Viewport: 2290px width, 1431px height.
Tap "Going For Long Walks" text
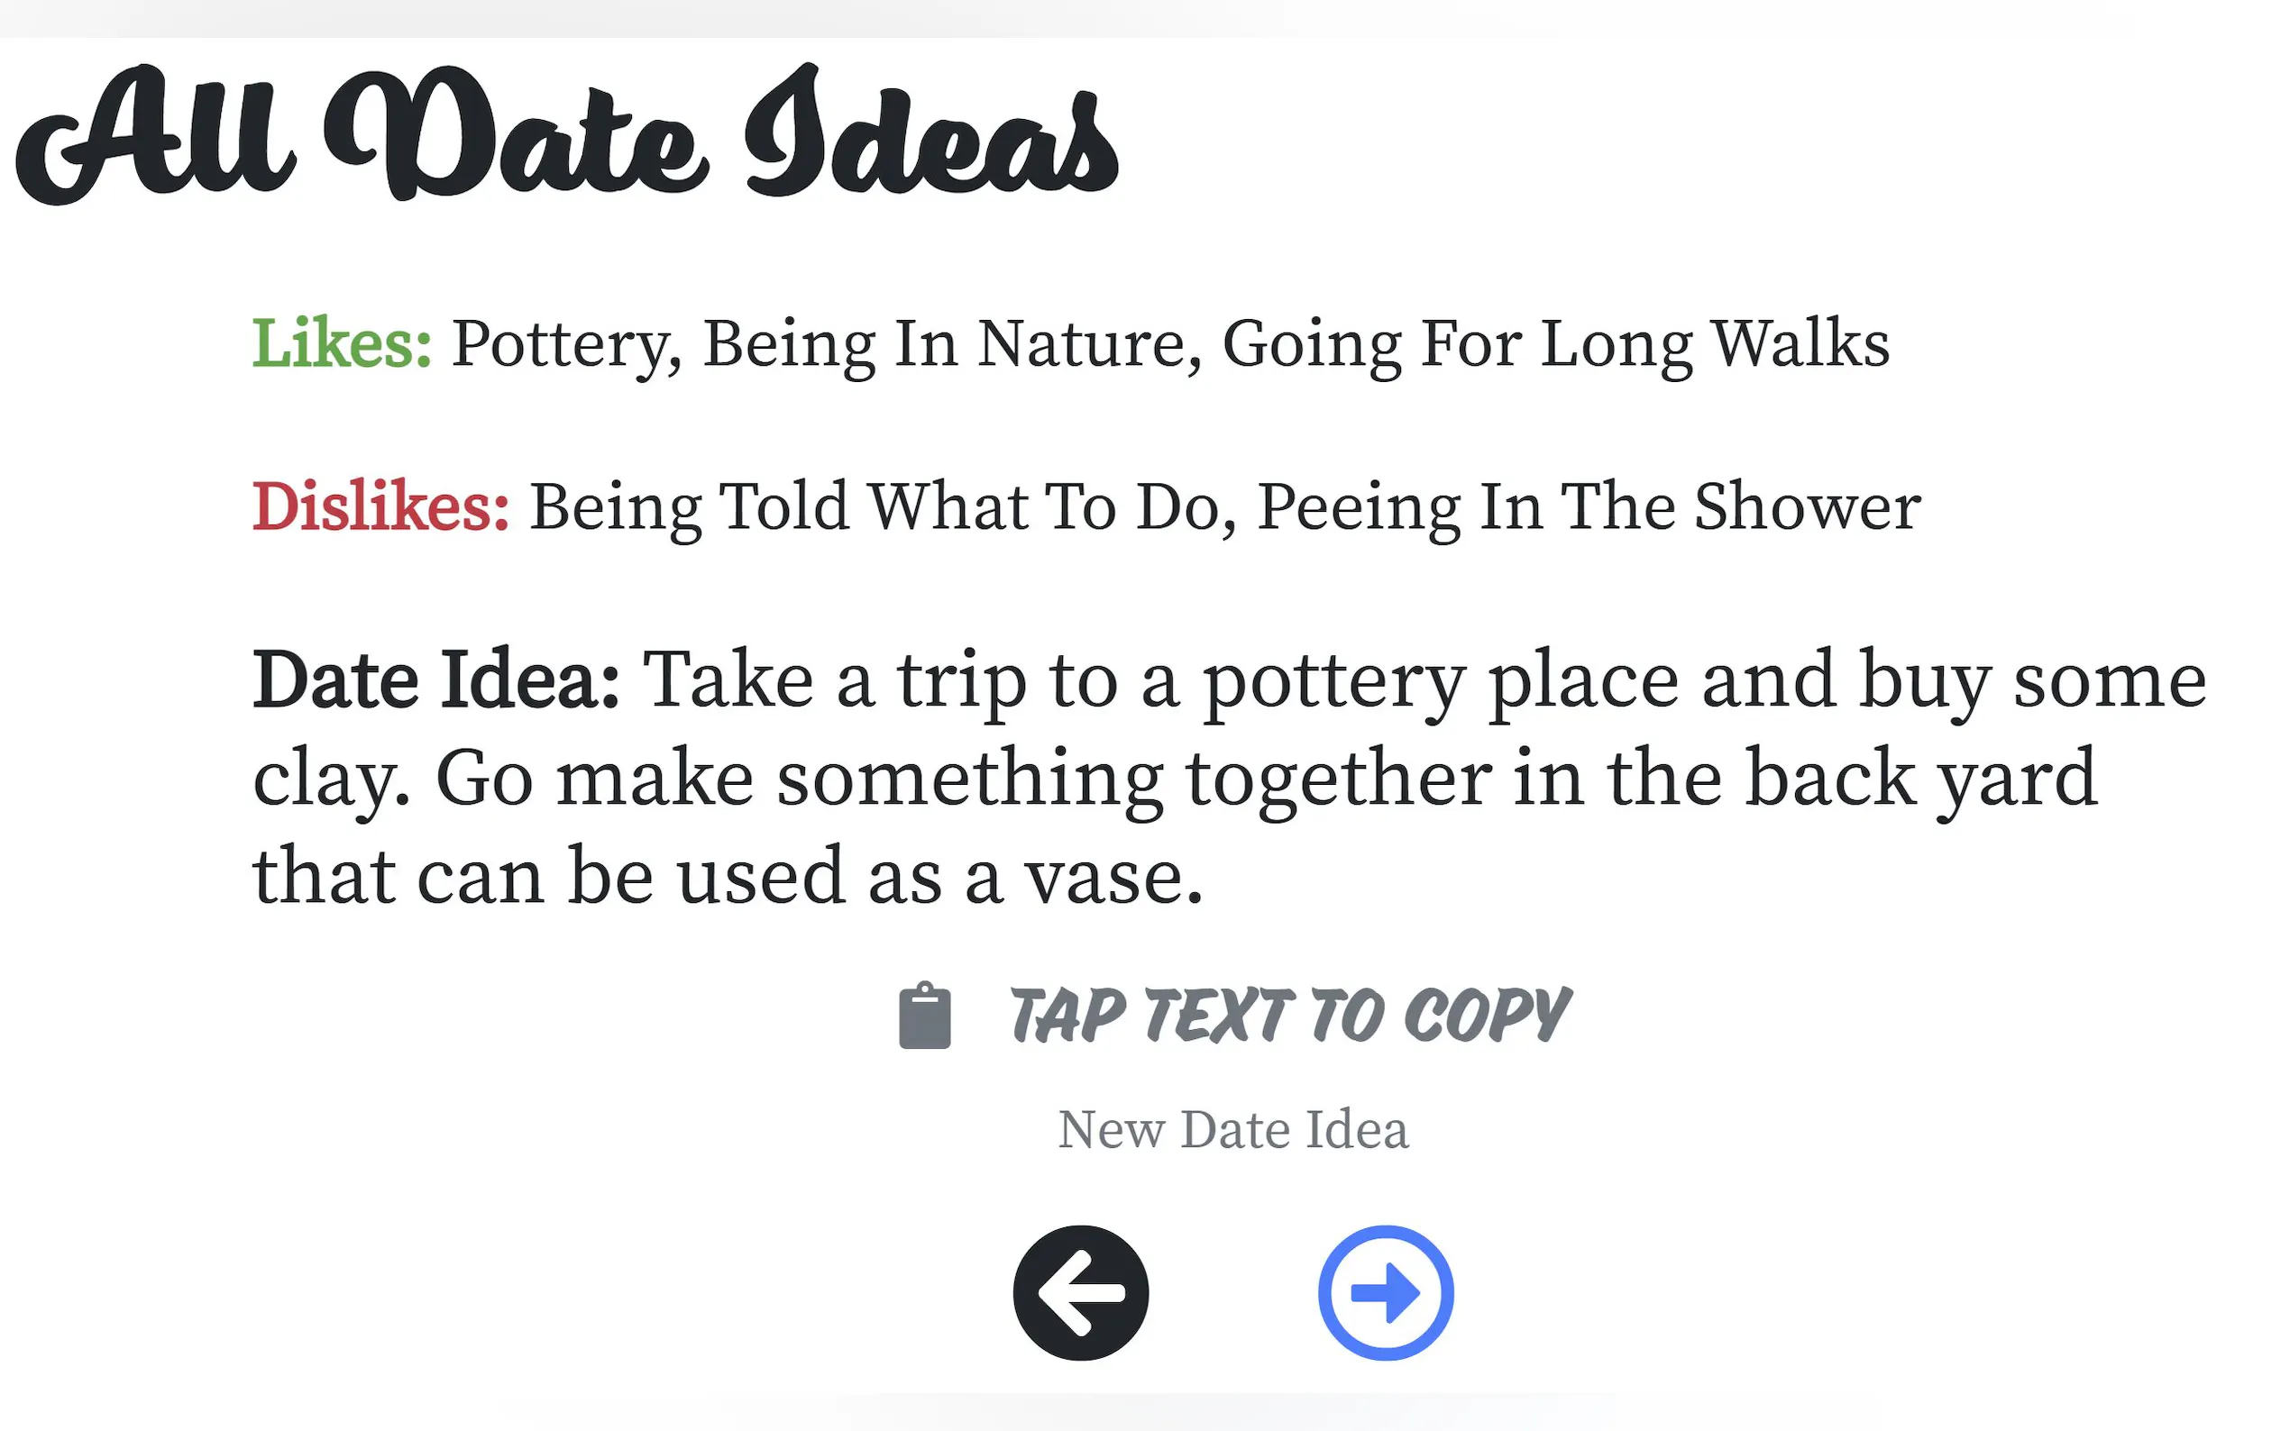pyautogui.click(x=1555, y=342)
